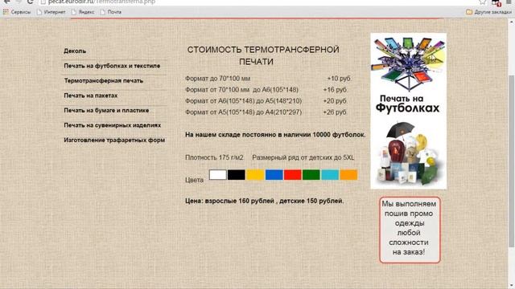Click the browser address bar URL
This screenshot has height=289, width=515.
pos(101,2)
